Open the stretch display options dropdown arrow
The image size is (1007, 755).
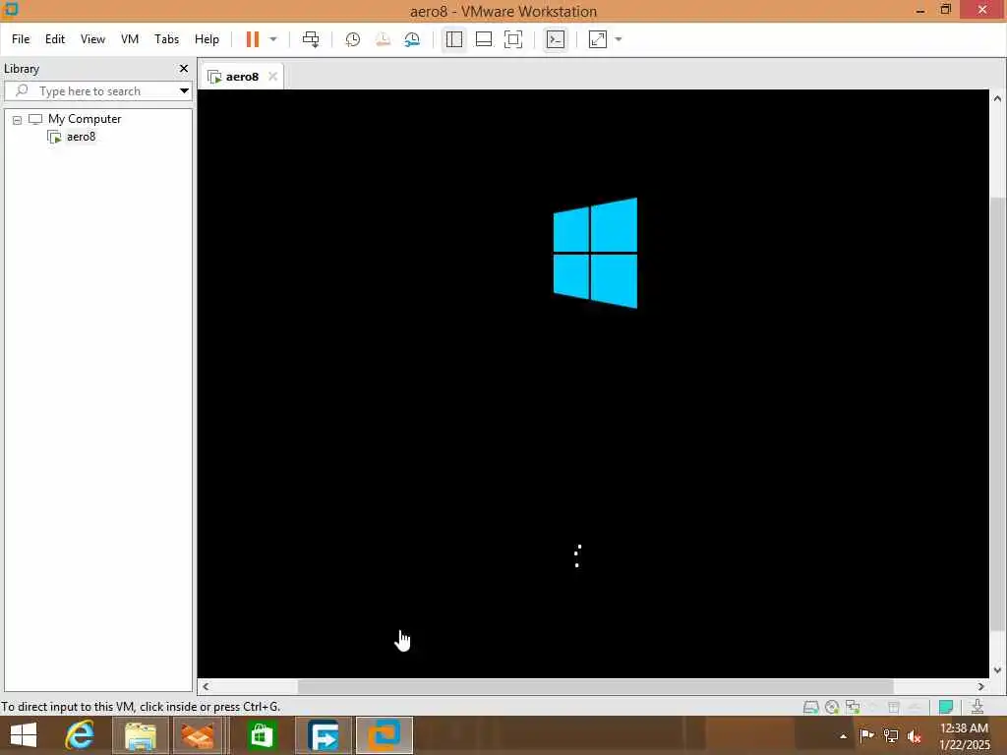click(619, 39)
